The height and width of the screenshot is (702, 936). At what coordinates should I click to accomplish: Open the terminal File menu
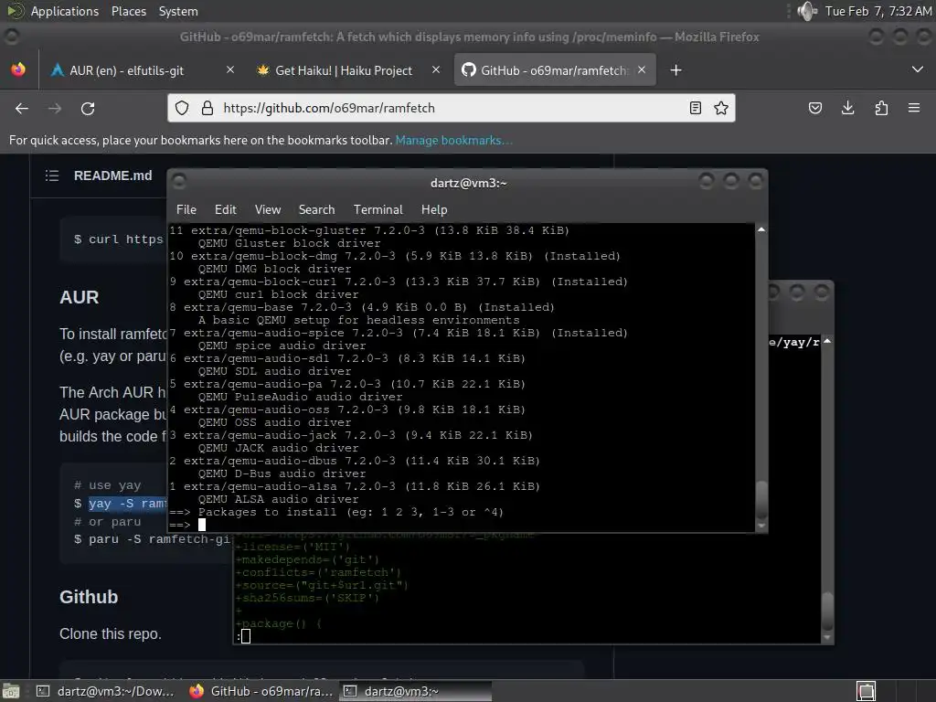(186, 209)
